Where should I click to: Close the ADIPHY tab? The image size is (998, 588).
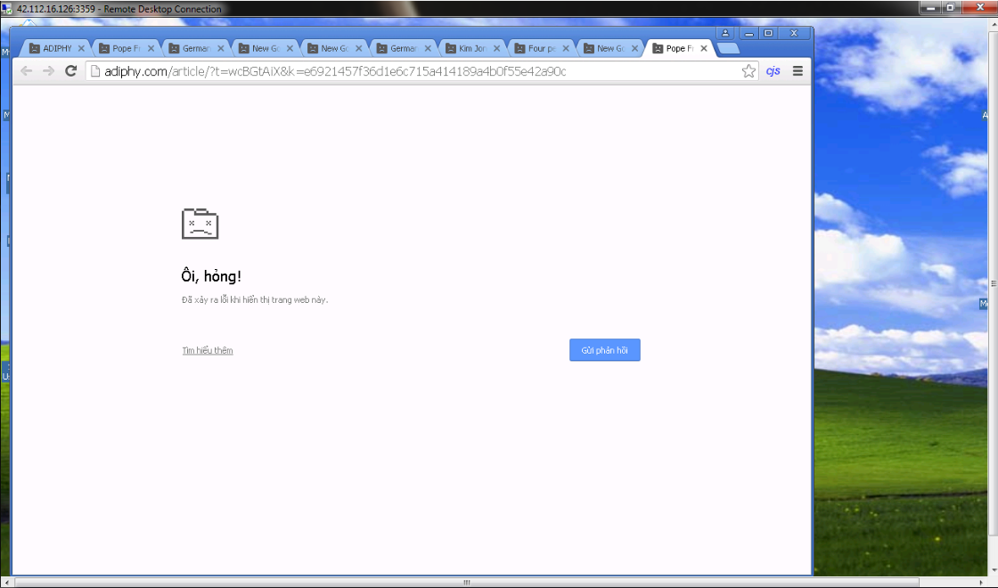(81, 48)
